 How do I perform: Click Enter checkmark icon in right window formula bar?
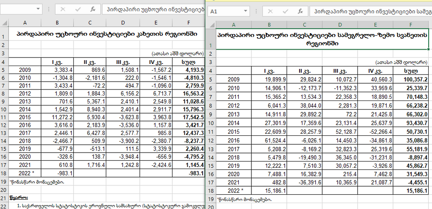click(286, 11)
